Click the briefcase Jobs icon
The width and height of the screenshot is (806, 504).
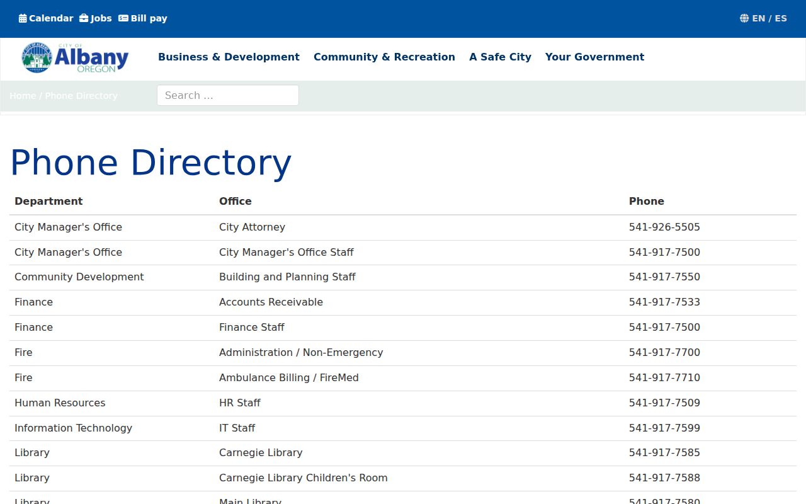click(84, 18)
